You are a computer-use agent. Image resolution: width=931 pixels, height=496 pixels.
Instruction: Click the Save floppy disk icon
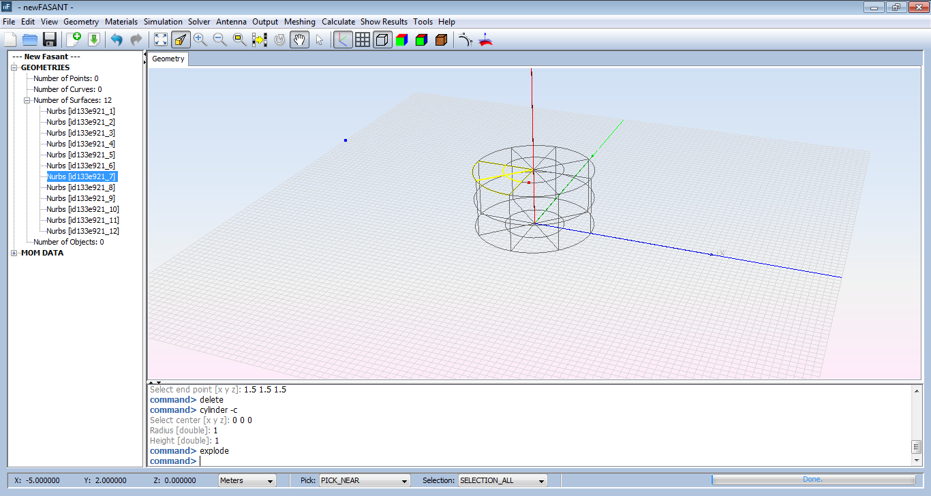point(49,40)
